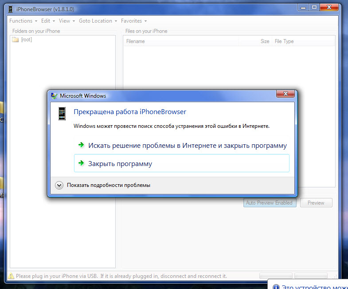Click the iPhoneBrowser title bar app icon
The image size is (348, 289).
pos(11,8)
